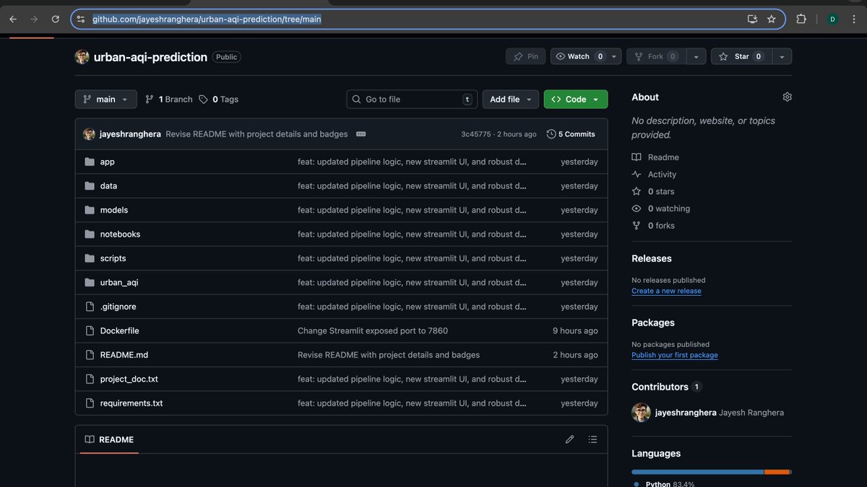The image size is (867, 487).
Task: Open About settings gear icon
Action: tap(787, 97)
